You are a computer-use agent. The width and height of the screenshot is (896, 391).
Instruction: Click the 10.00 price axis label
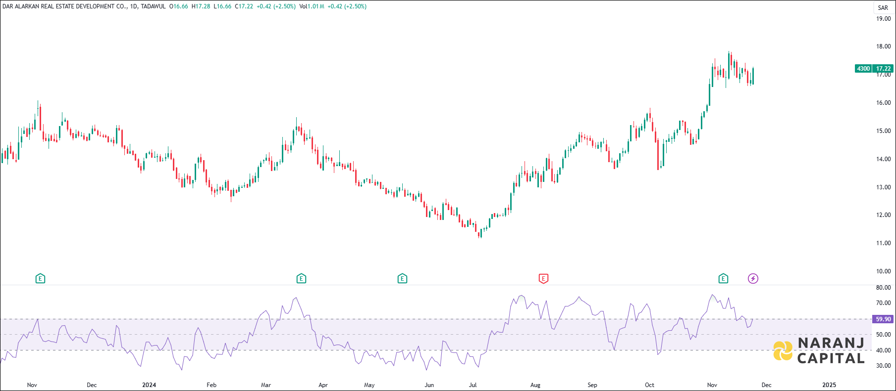pos(884,271)
